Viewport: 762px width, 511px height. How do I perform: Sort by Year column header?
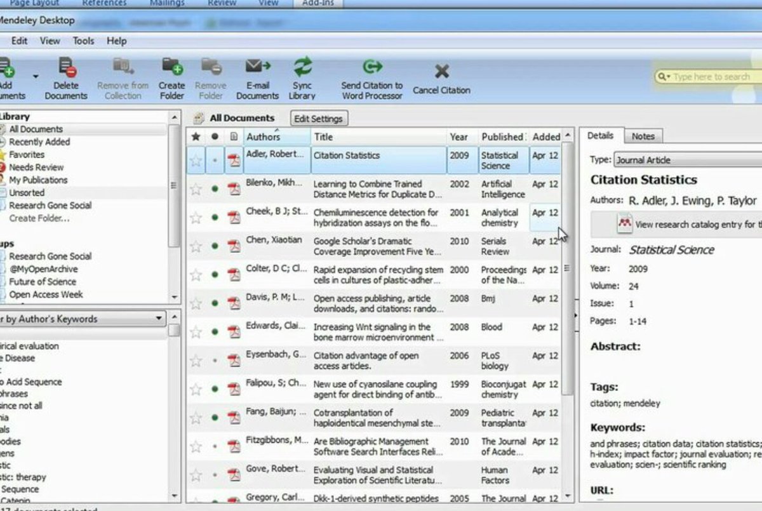pyautogui.click(x=462, y=136)
